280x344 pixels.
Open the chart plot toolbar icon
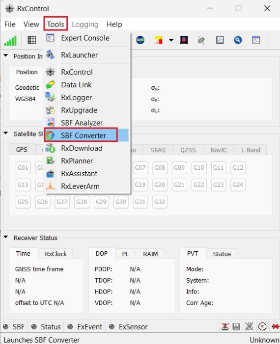220,40
